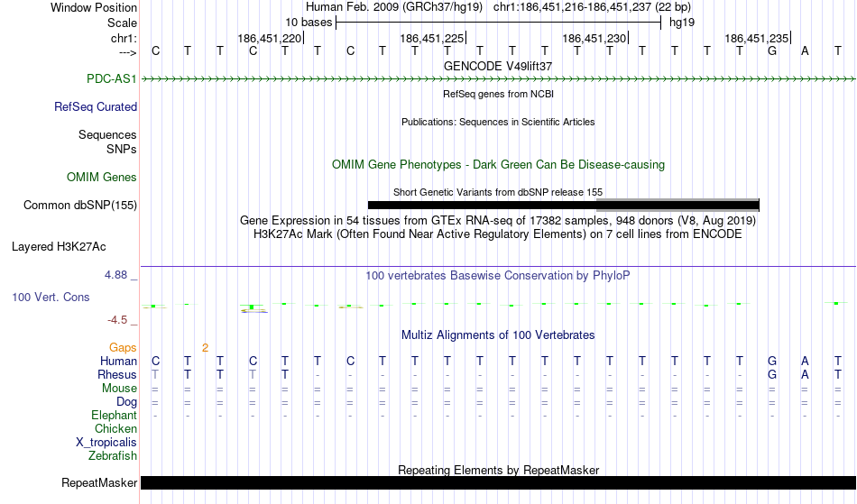Viewport: 857px width, 504px height.
Task: Click the long black dbSNP variant bar
Action: click(x=482, y=206)
